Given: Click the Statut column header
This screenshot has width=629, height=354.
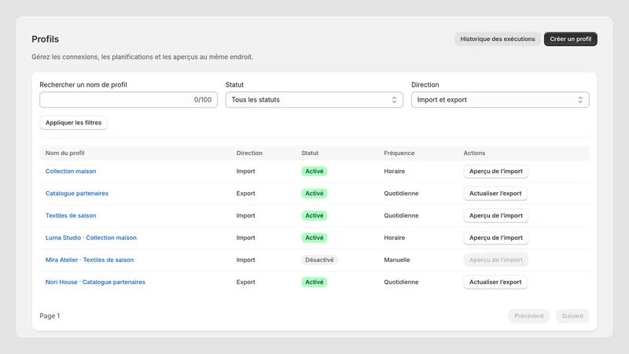Looking at the screenshot, I should tap(310, 153).
